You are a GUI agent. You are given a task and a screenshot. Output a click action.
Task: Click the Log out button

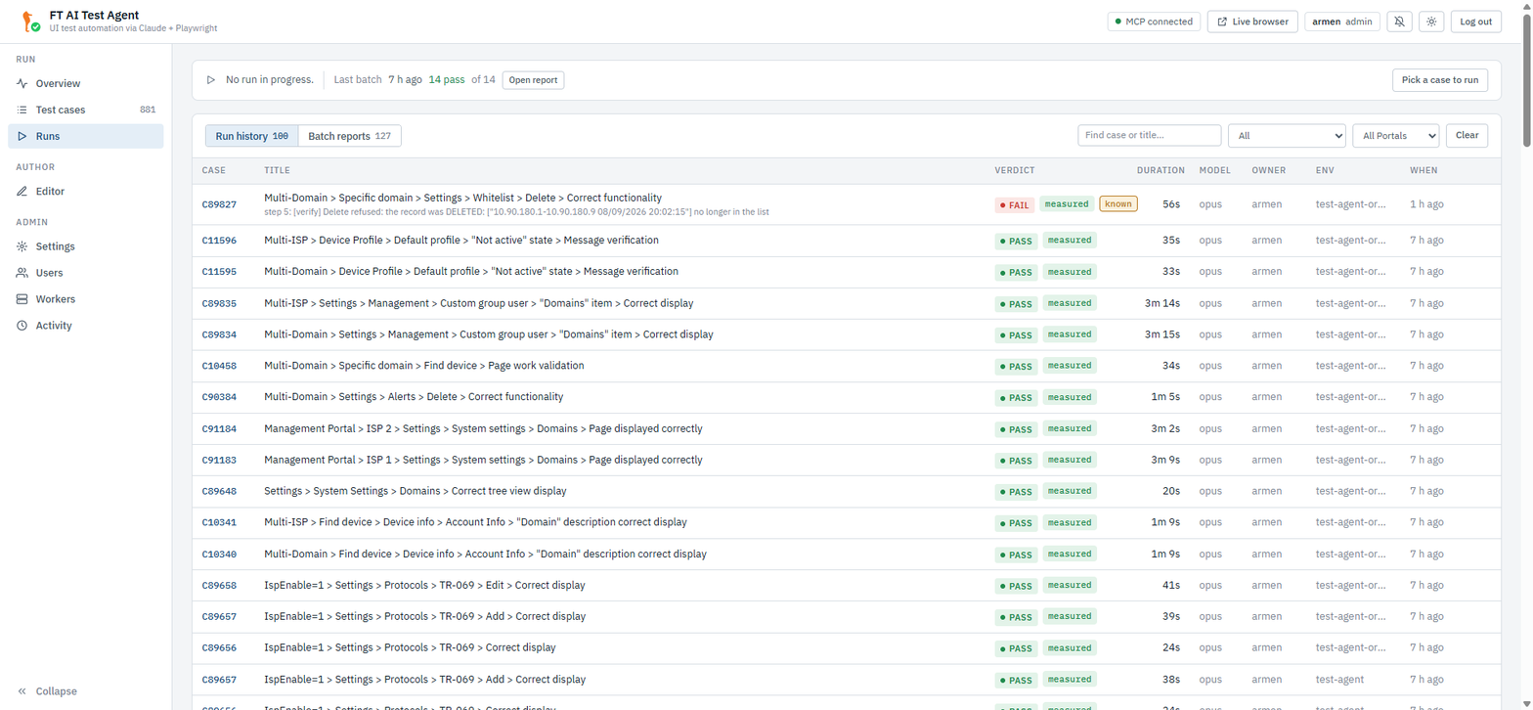(x=1475, y=22)
